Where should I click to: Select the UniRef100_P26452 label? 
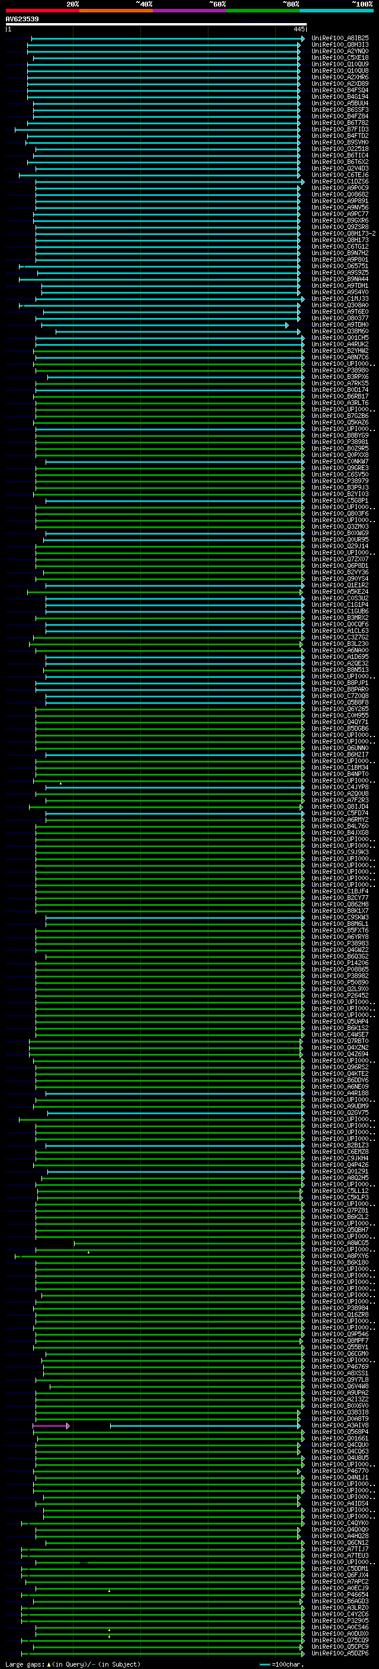(339, 995)
